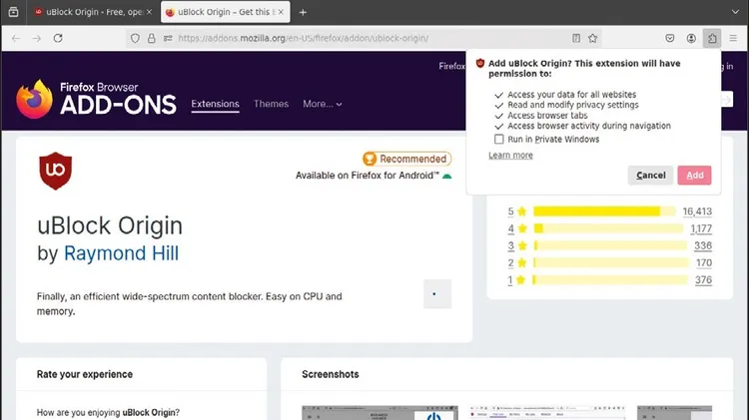Open the list all tabs chevron

tap(735, 12)
